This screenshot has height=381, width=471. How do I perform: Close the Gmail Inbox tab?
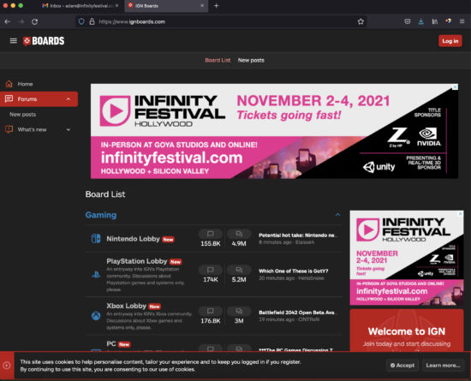pos(117,6)
